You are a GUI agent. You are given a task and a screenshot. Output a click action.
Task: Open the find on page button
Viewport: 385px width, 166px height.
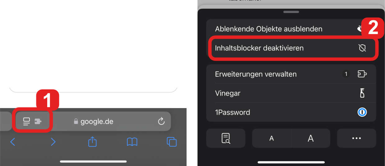226,138
